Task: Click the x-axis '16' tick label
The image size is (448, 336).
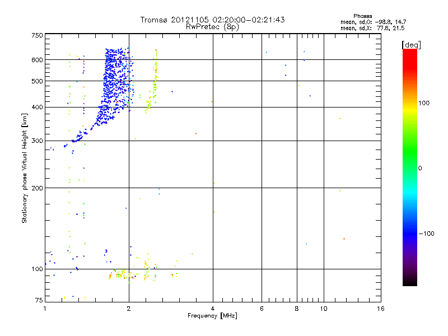Action: [x=381, y=309]
